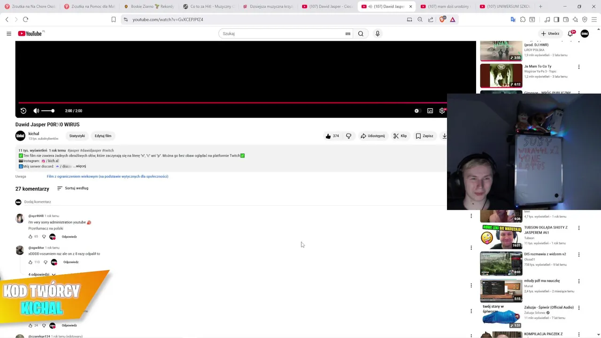
Task: Open Brave Wallet icon
Action: click(566, 19)
